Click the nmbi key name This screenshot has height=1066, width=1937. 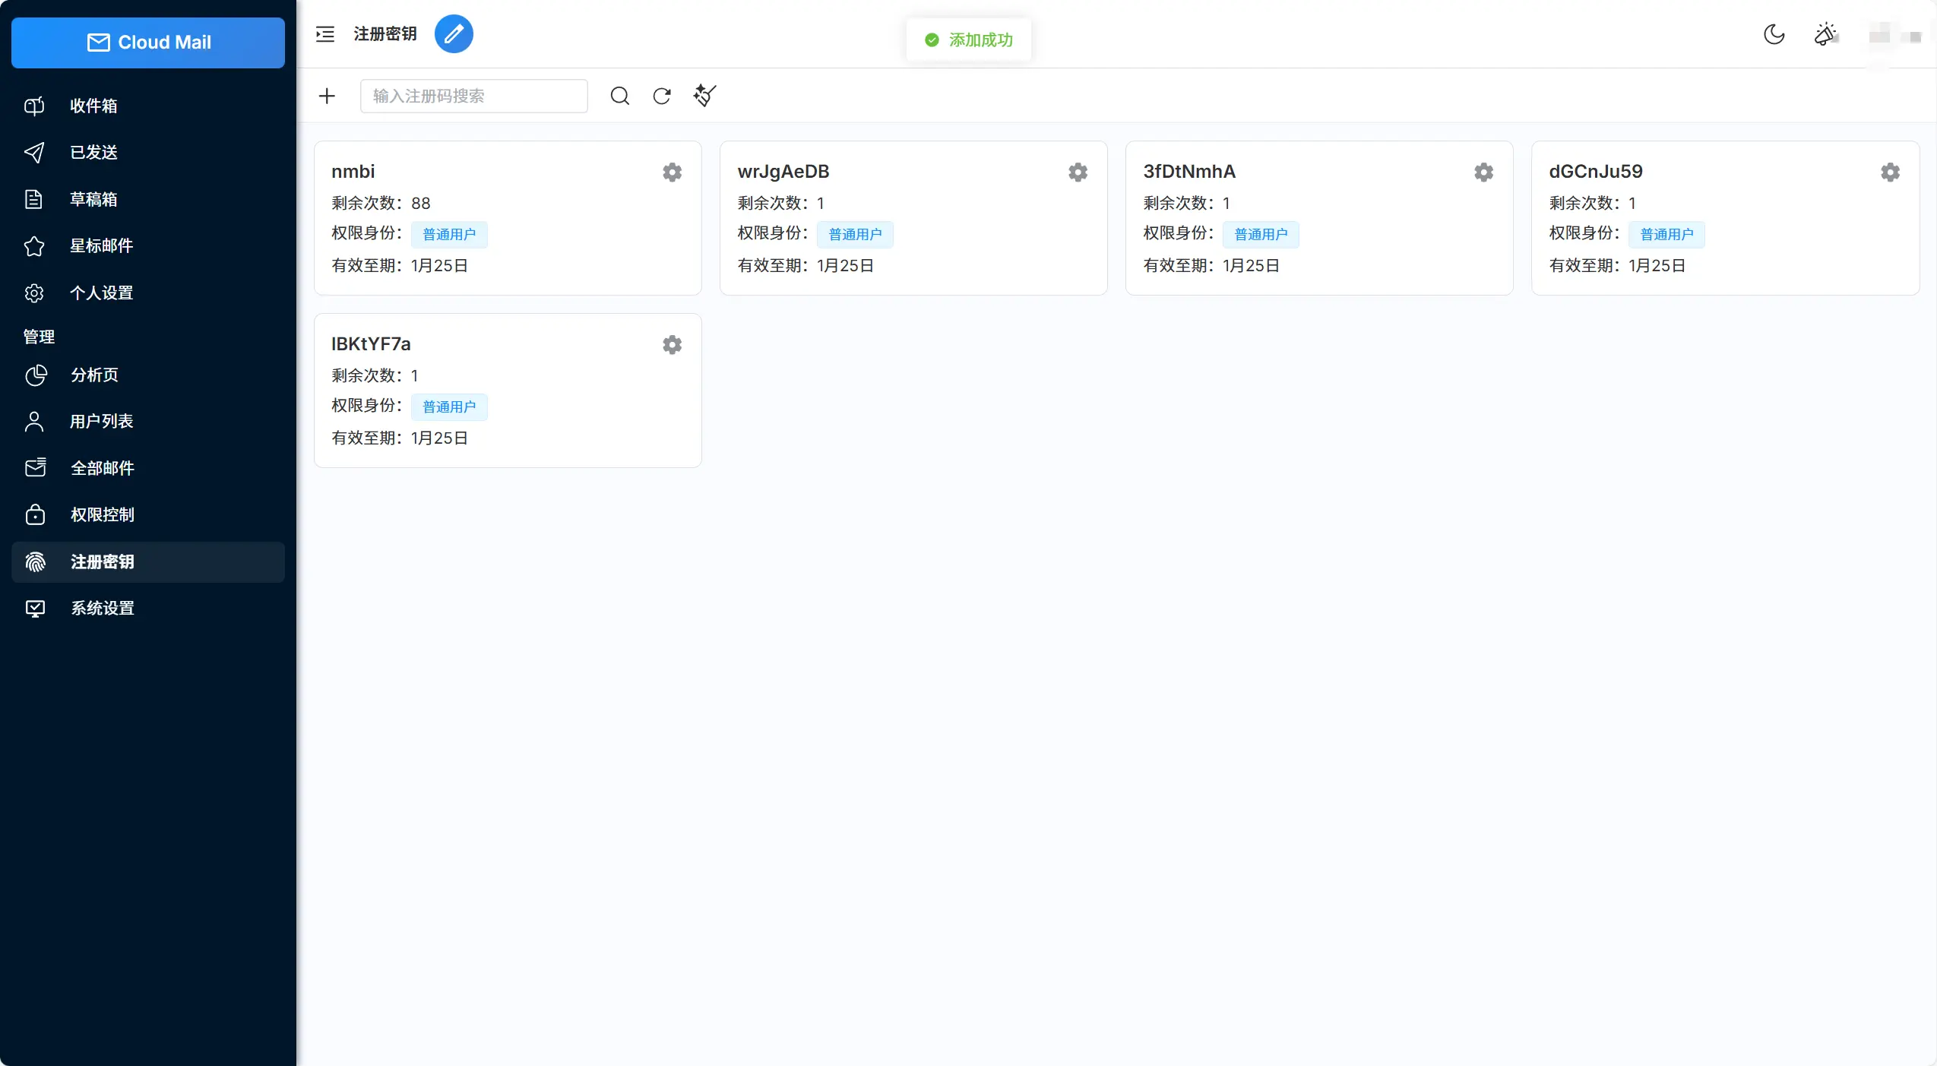click(353, 172)
